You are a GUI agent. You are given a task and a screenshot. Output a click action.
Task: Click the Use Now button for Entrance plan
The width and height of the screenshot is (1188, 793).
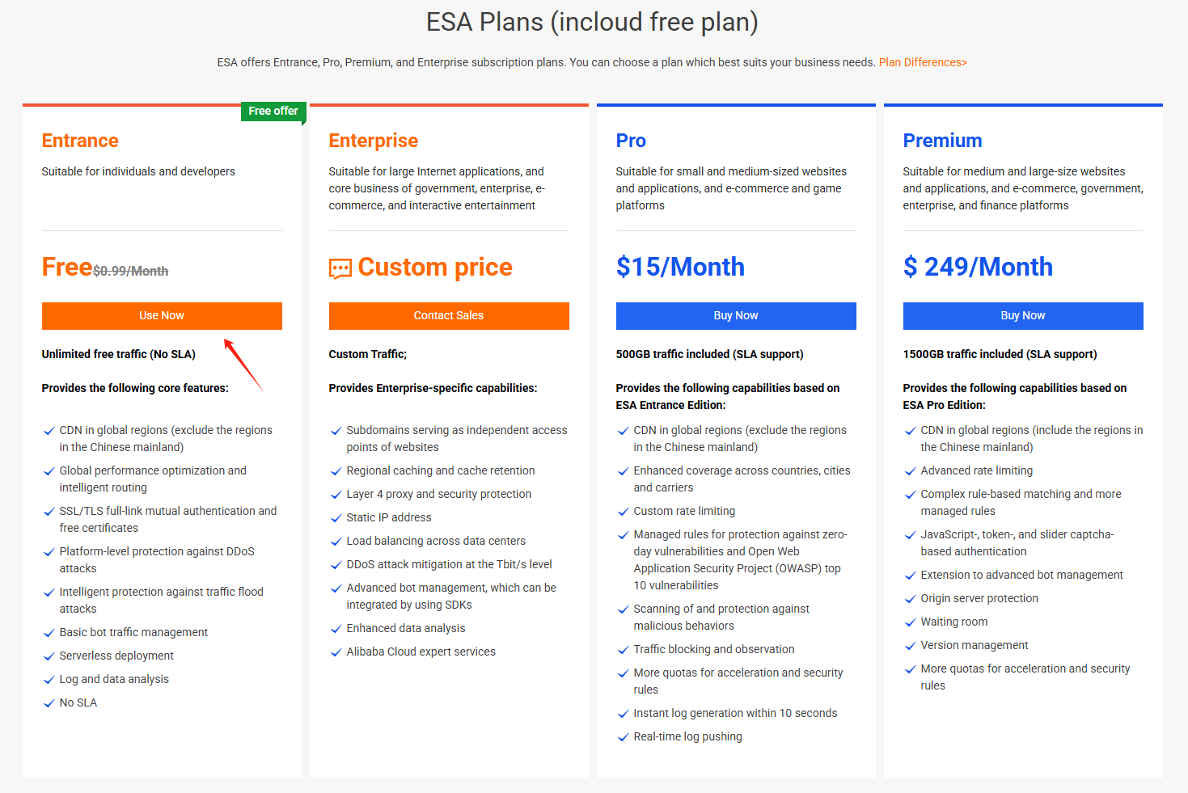click(x=162, y=316)
